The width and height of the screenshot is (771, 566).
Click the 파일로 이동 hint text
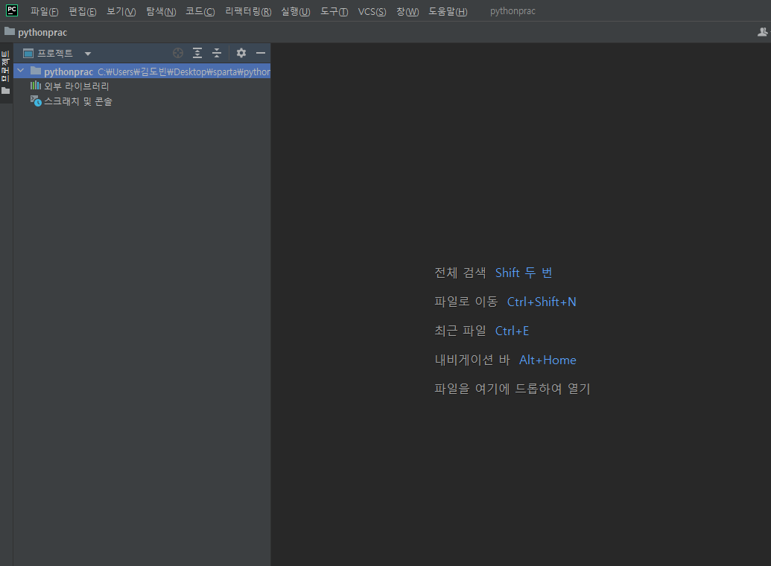tap(466, 302)
